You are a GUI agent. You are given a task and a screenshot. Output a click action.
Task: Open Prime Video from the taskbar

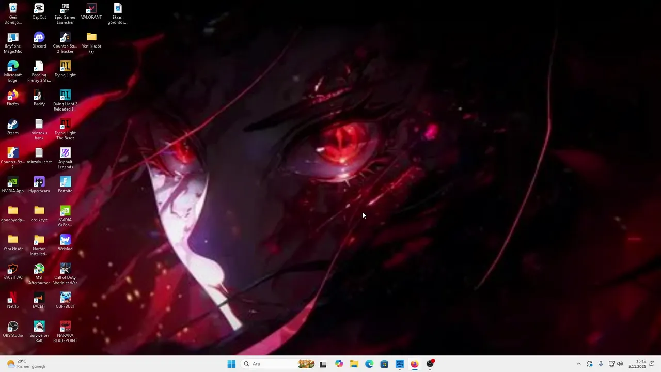(400, 364)
